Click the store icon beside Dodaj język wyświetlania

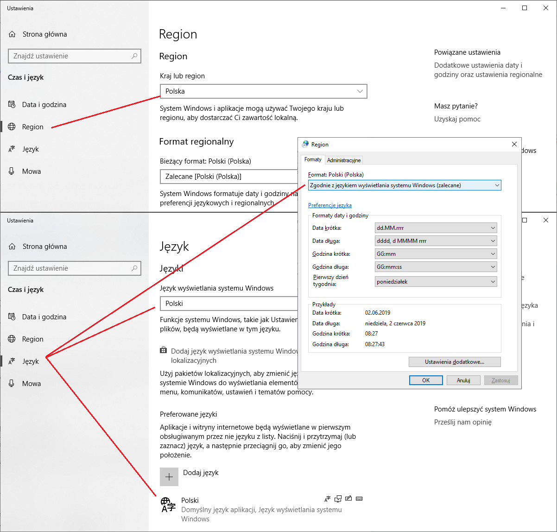[163, 351]
